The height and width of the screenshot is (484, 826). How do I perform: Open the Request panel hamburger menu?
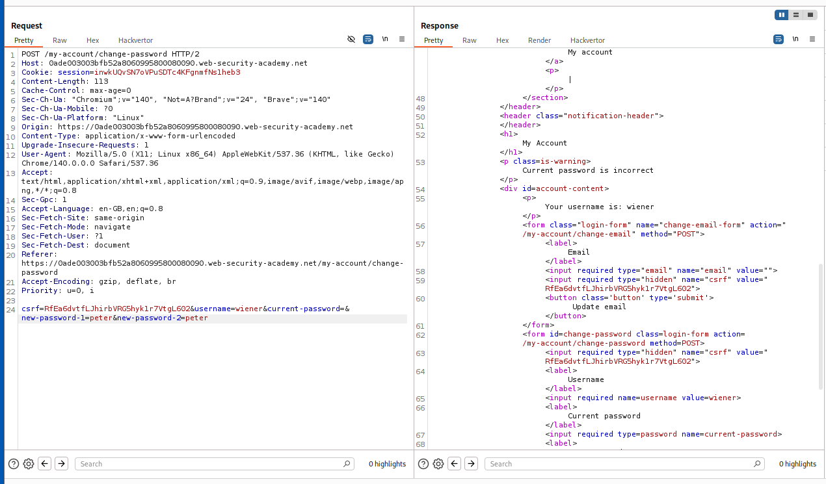click(x=402, y=40)
